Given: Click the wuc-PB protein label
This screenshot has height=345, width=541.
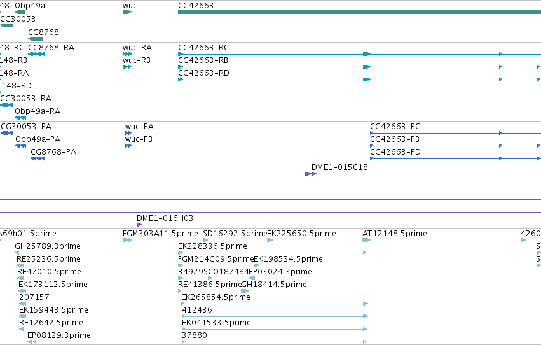Looking at the screenshot, I should pos(139,139).
